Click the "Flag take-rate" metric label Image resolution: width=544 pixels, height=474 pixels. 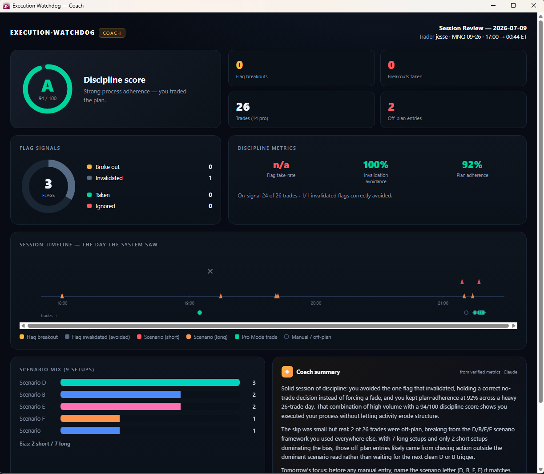281,175
